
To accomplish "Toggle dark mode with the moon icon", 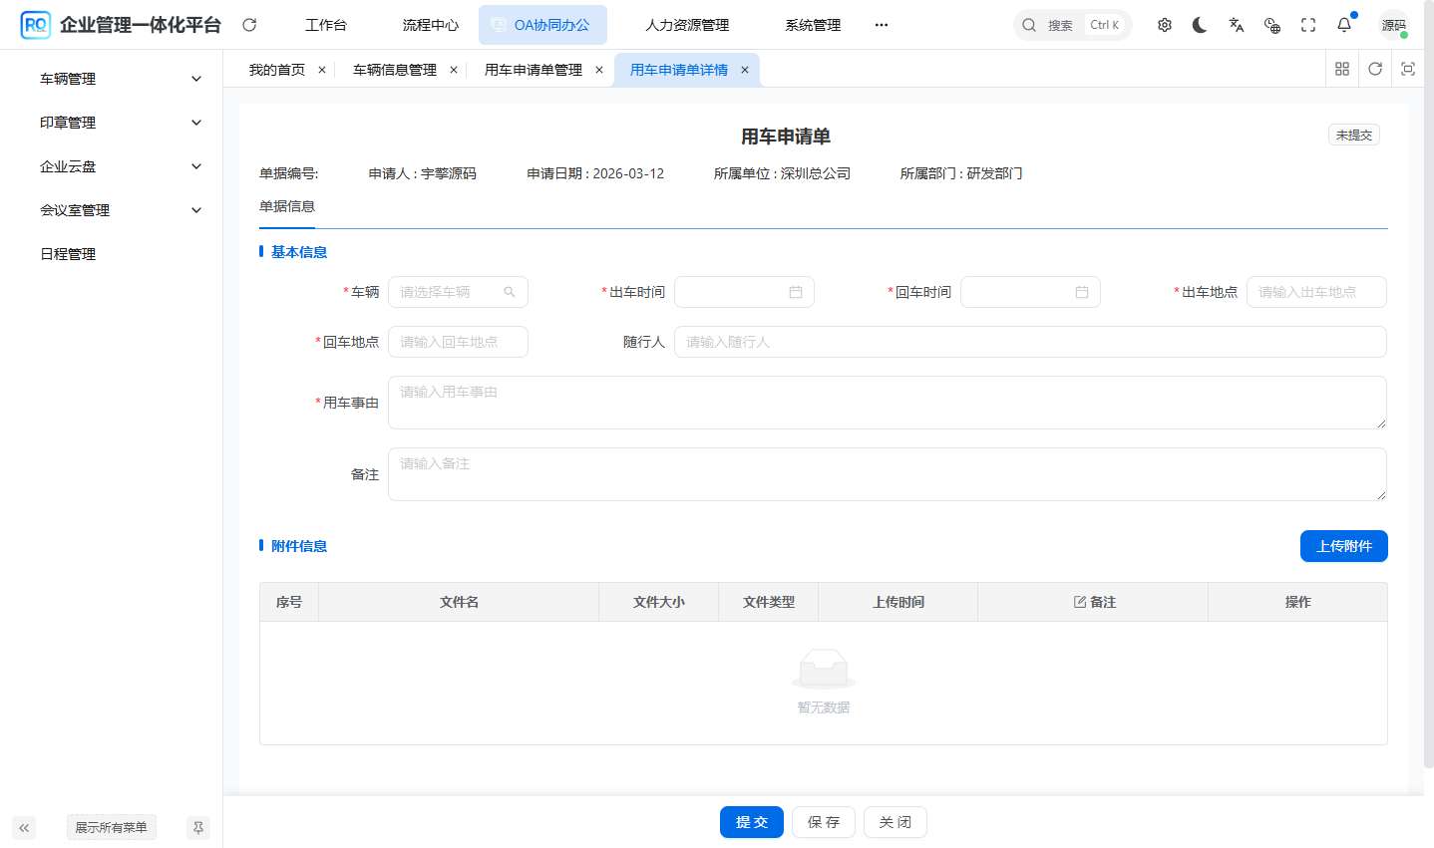I will 1199,24.
